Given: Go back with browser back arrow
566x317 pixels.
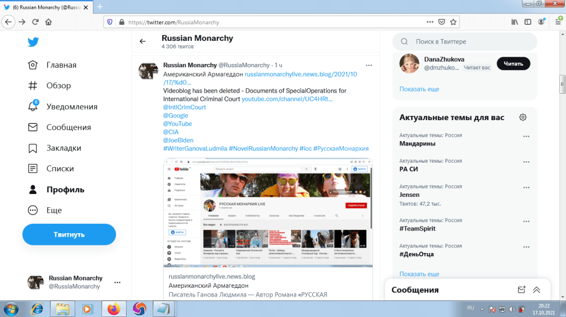Looking at the screenshot, I should click(8, 22).
